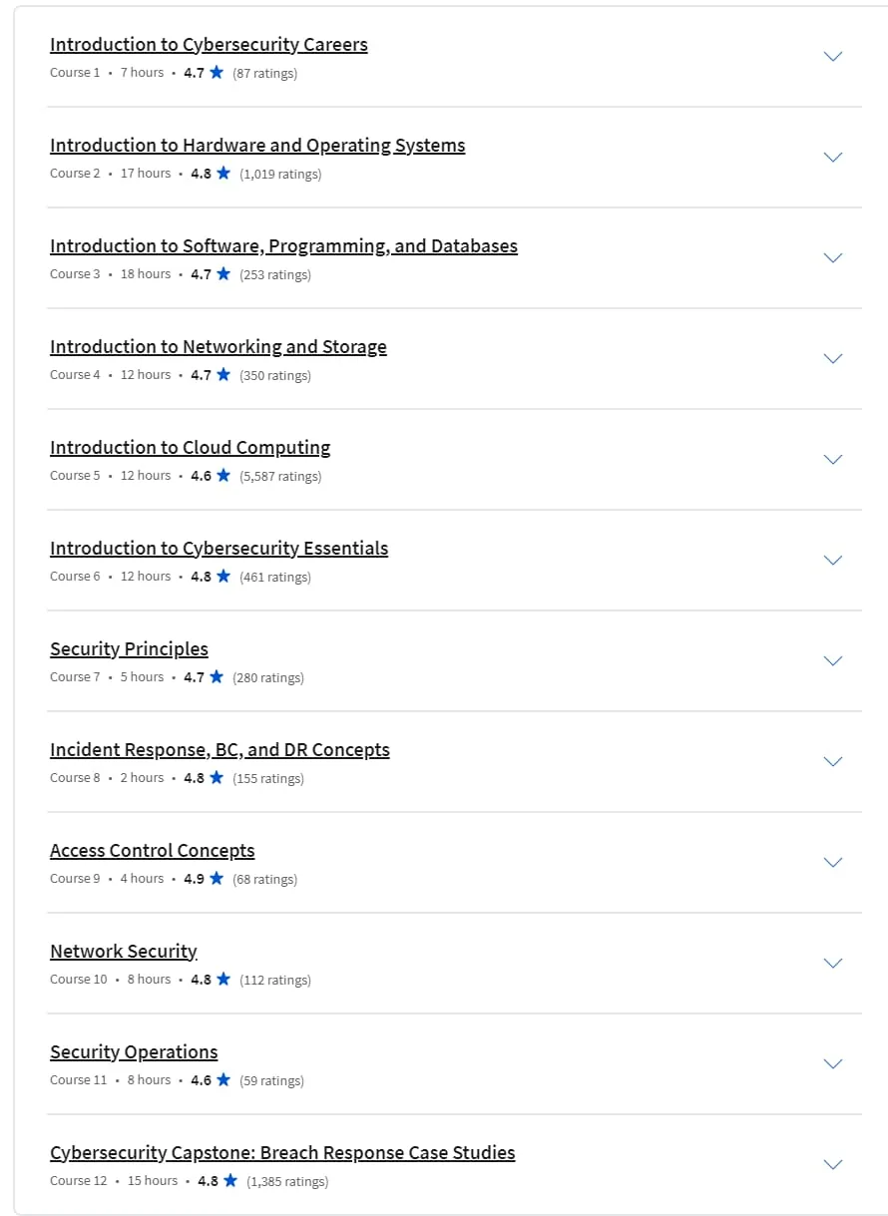Viewport: 888px width, 1216px height.
Task: Open the Security Principles course link
Action: [129, 649]
